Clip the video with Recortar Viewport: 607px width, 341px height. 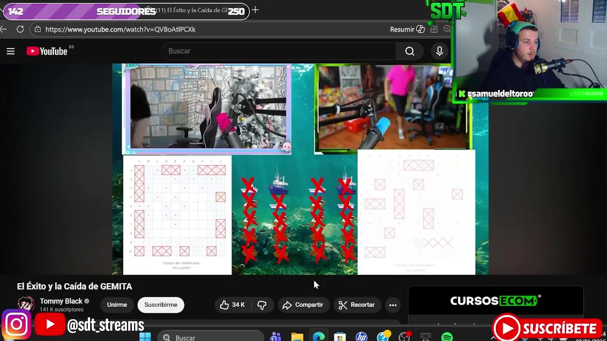(357, 305)
